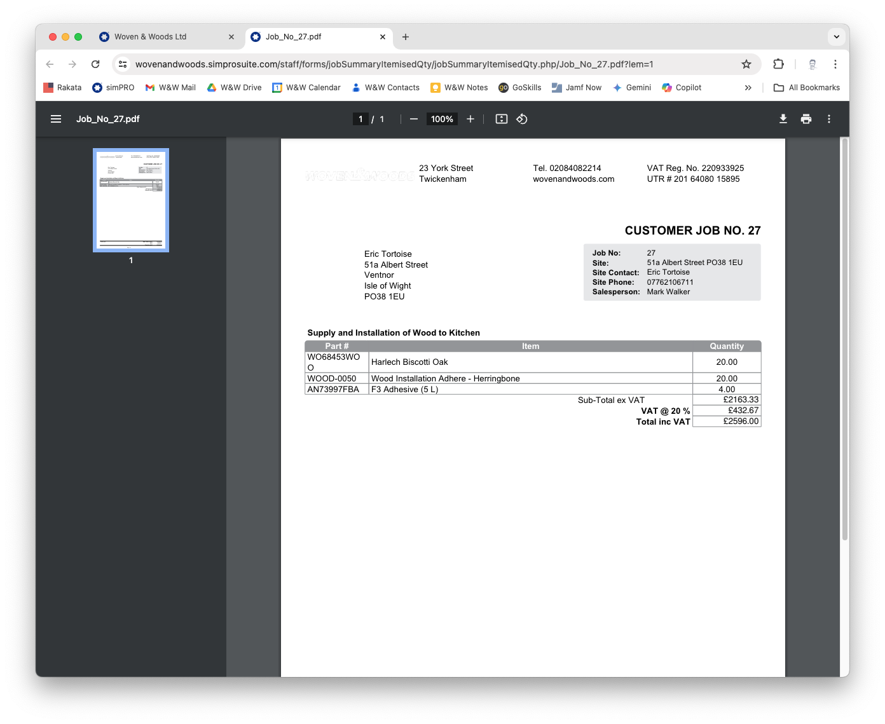Open the All Bookmarks folder

pyautogui.click(x=807, y=88)
